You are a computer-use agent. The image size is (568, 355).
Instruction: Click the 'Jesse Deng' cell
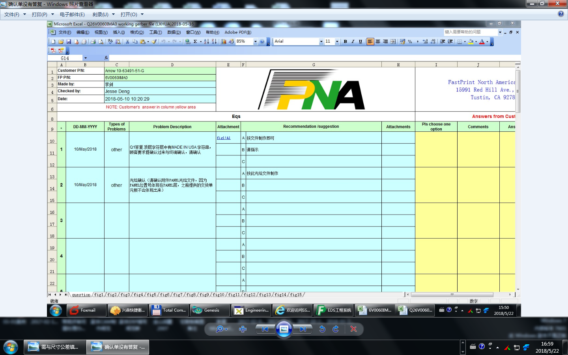click(x=160, y=91)
